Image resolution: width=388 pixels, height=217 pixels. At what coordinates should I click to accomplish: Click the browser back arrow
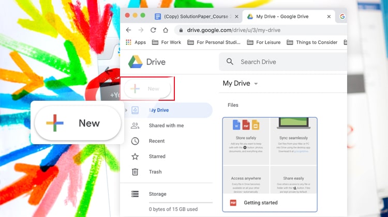pos(128,30)
